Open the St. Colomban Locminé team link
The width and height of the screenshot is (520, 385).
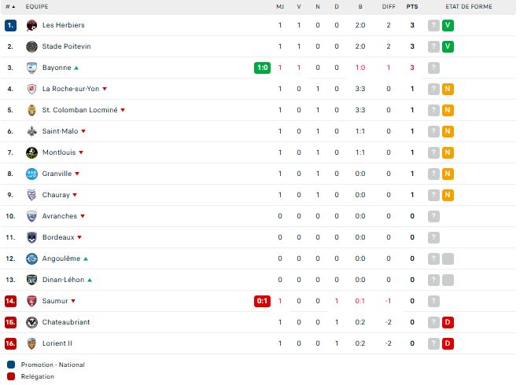(x=80, y=110)
